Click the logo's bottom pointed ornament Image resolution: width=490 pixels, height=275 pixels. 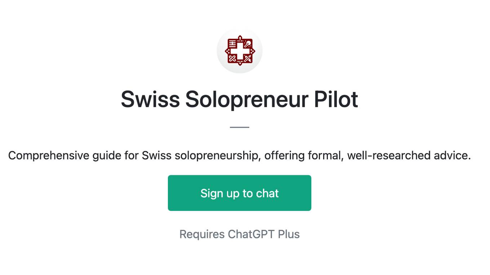[240, 63]
